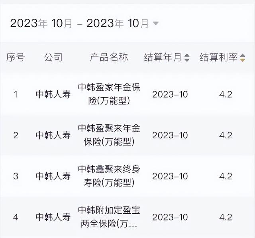Select the 序号 column header

tap(16, 57)
